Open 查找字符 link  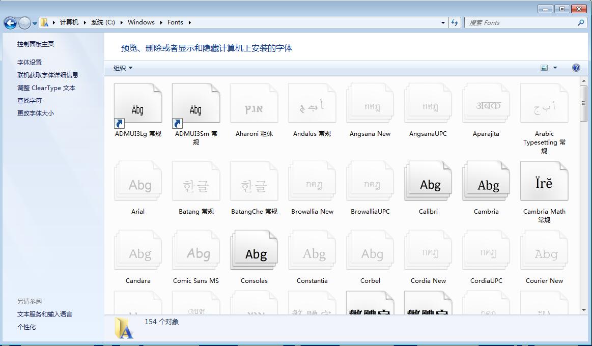tap(30, 101)
